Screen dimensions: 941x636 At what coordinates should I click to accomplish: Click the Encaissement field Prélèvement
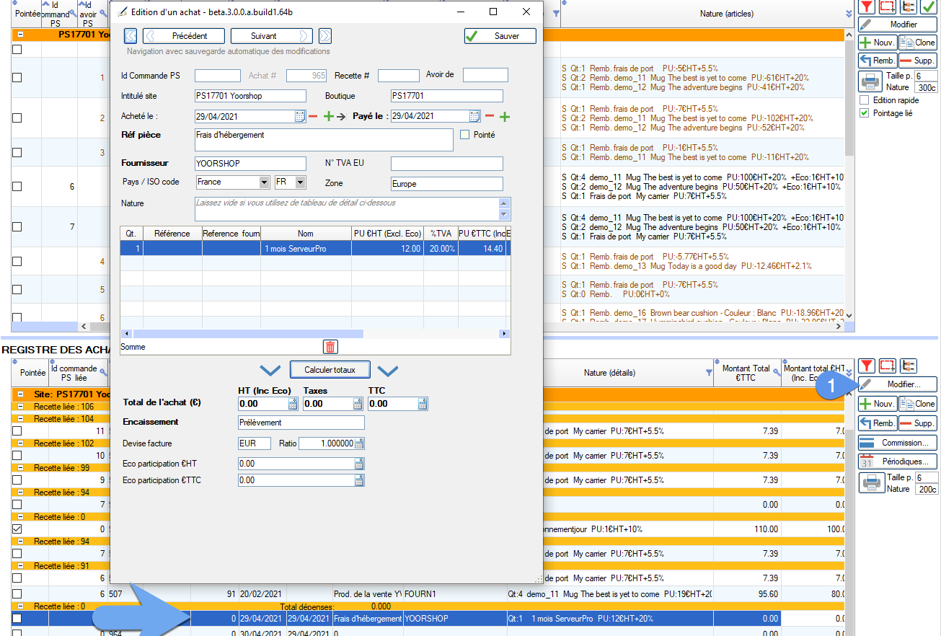301,423
